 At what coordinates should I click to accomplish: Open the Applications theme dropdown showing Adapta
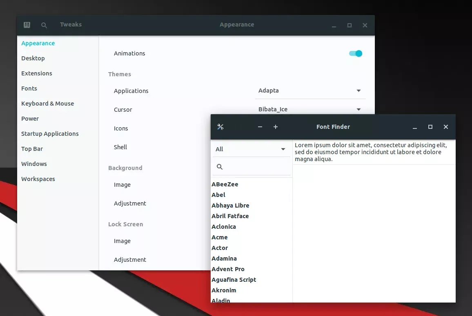click(x=310, y=91)
